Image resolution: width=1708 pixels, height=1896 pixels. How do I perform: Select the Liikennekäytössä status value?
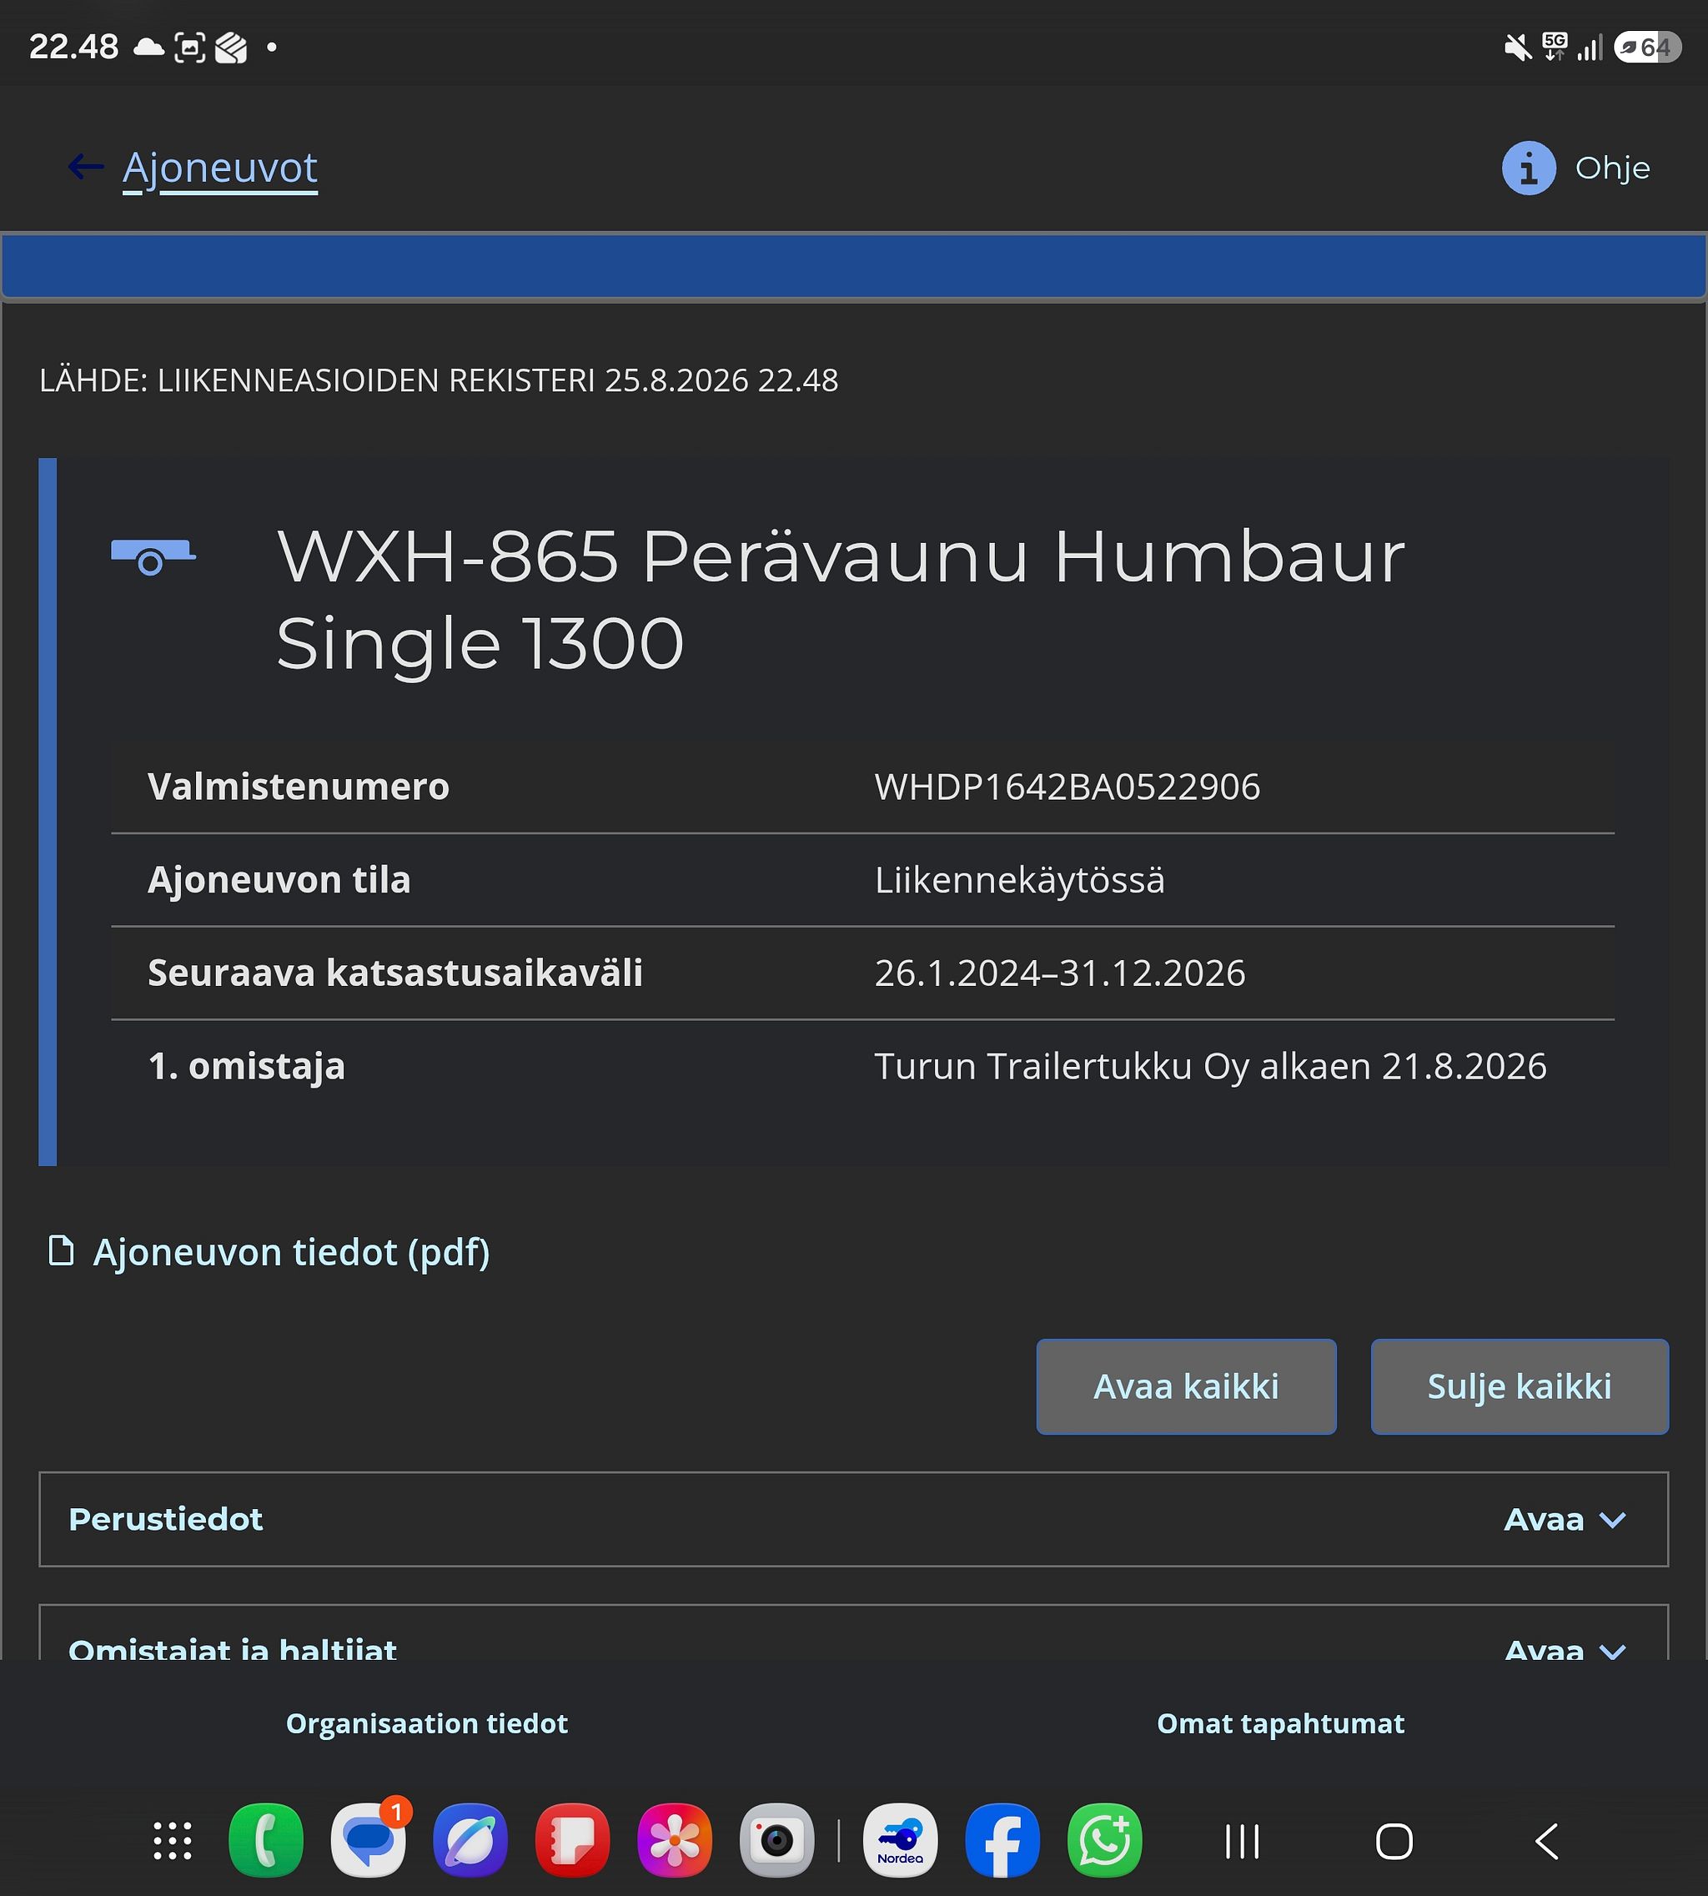point(1019,880)
